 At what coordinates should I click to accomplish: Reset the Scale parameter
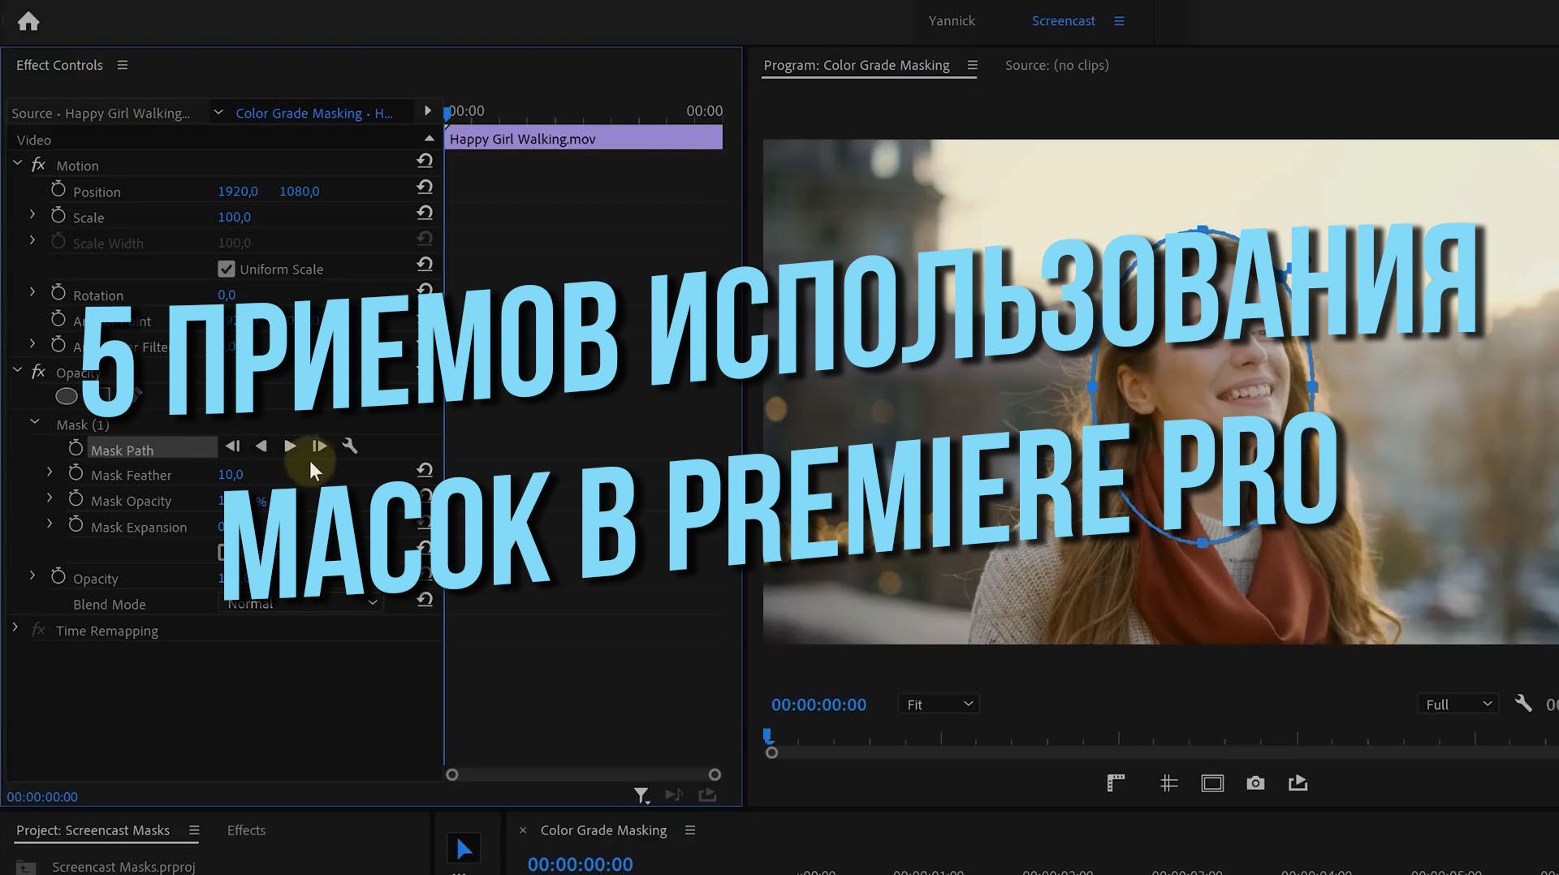425,213
